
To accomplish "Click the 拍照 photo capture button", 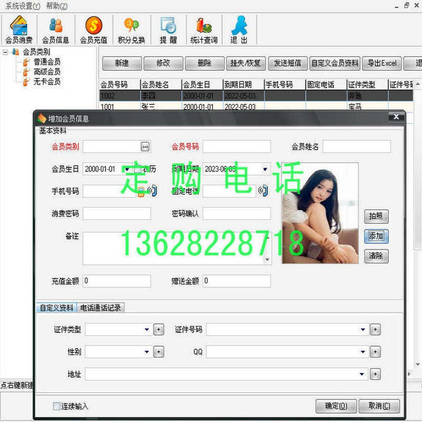I will 376,216.
